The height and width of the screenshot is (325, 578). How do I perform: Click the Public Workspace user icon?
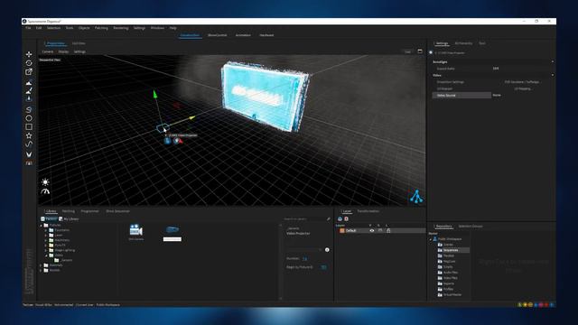click(x=435, y=238)
